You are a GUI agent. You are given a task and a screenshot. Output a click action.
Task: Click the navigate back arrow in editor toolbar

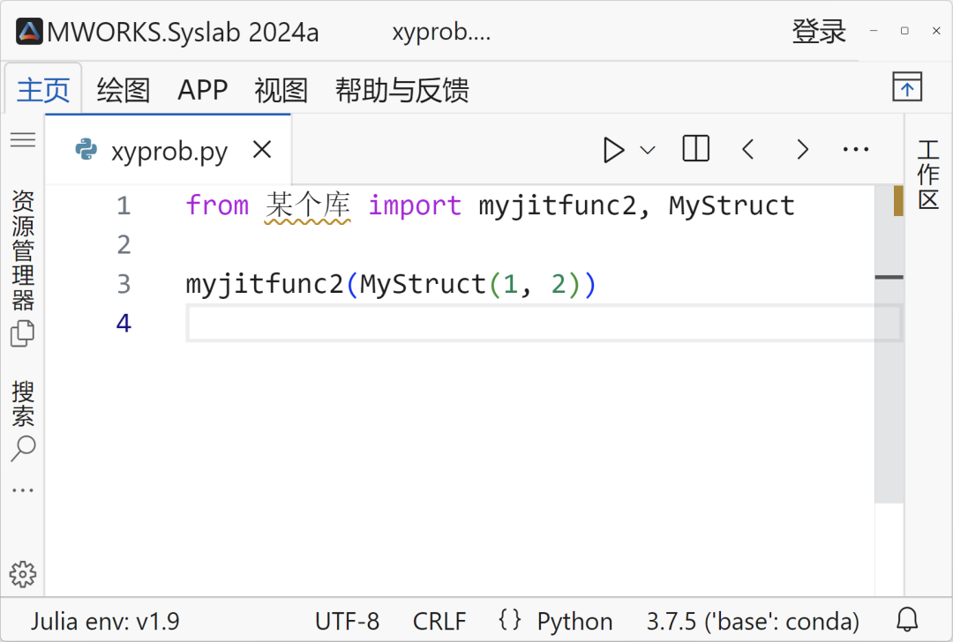pyautogui.click(x=748, y=148)
